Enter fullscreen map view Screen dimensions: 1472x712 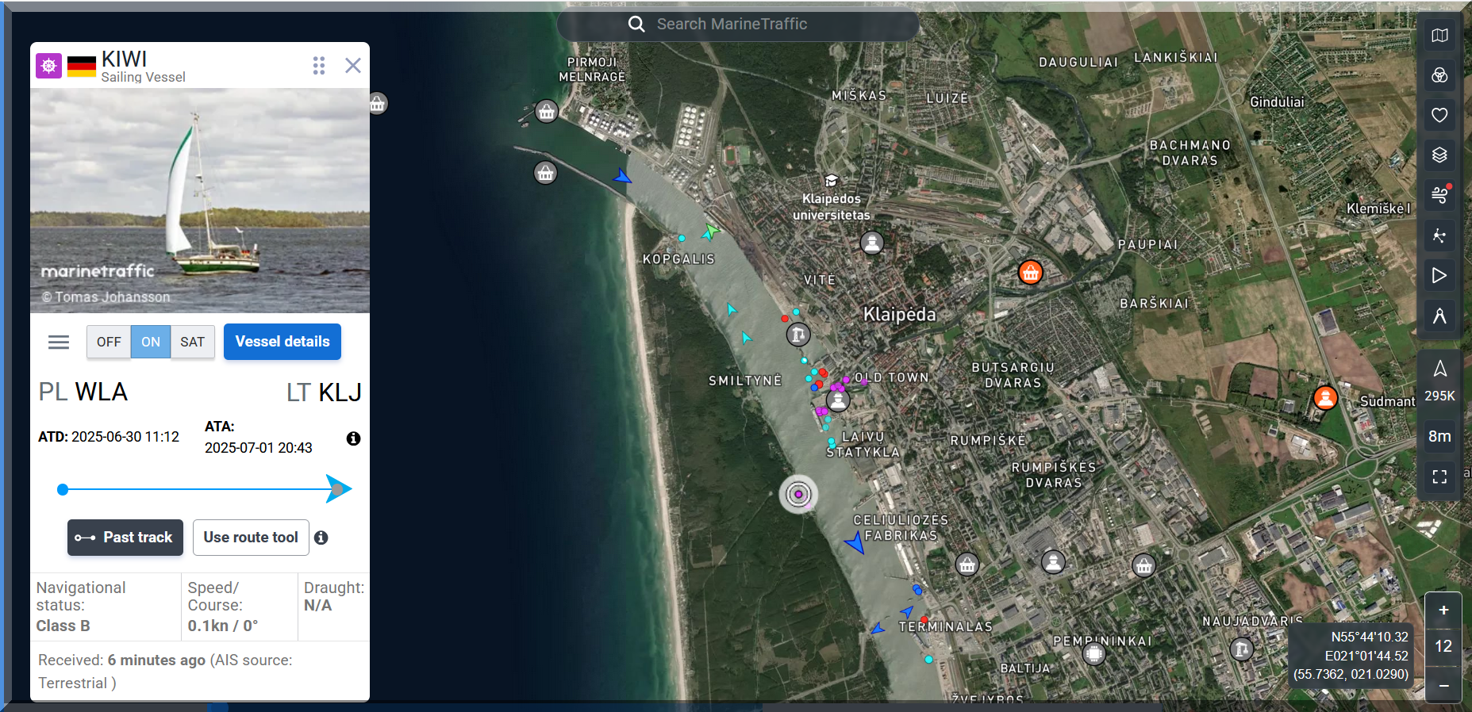click(1439, 477)
